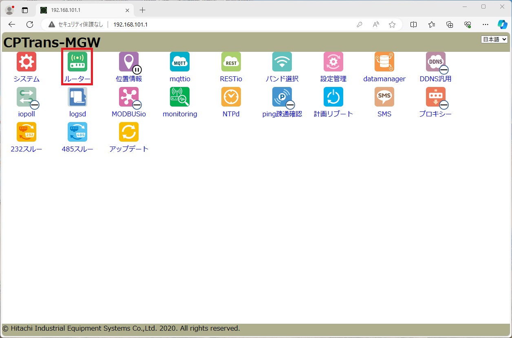The image size is (512, 338).
Task: Click the address bar showing 192.168.101.1
Action: [x=222, y=24]
